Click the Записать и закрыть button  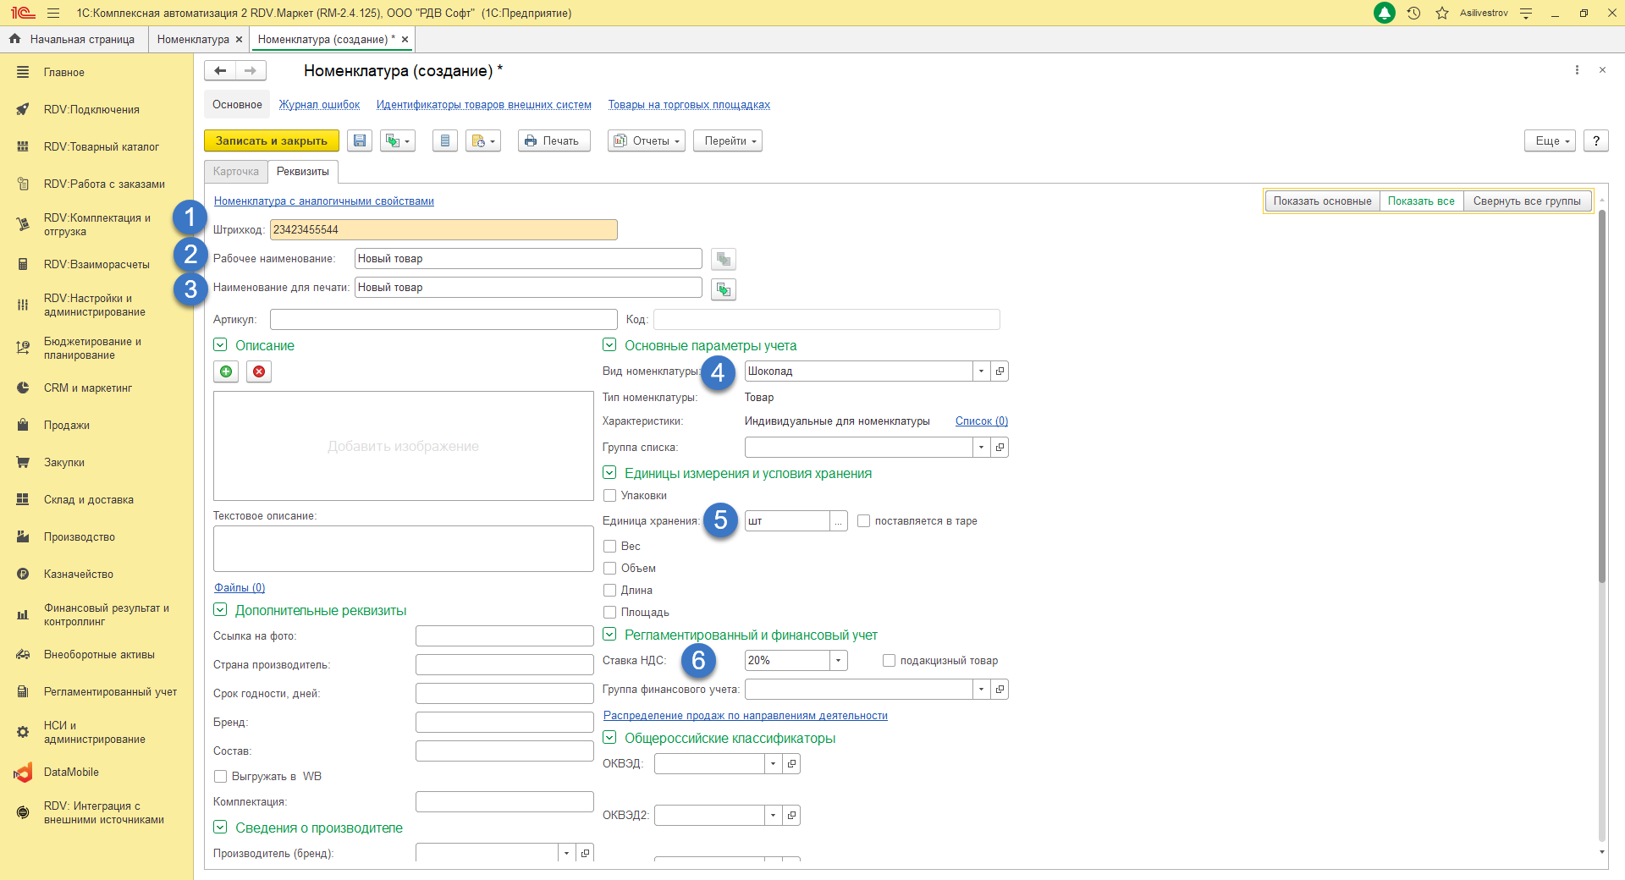tap(271, 141)
